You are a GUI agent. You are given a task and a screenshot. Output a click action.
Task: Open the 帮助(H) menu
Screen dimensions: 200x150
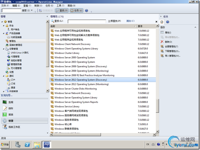point(71,6)
